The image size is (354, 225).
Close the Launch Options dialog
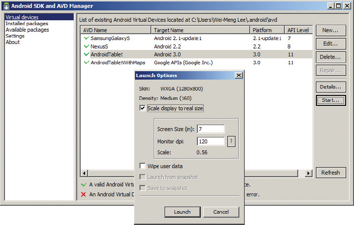point(239,75)
